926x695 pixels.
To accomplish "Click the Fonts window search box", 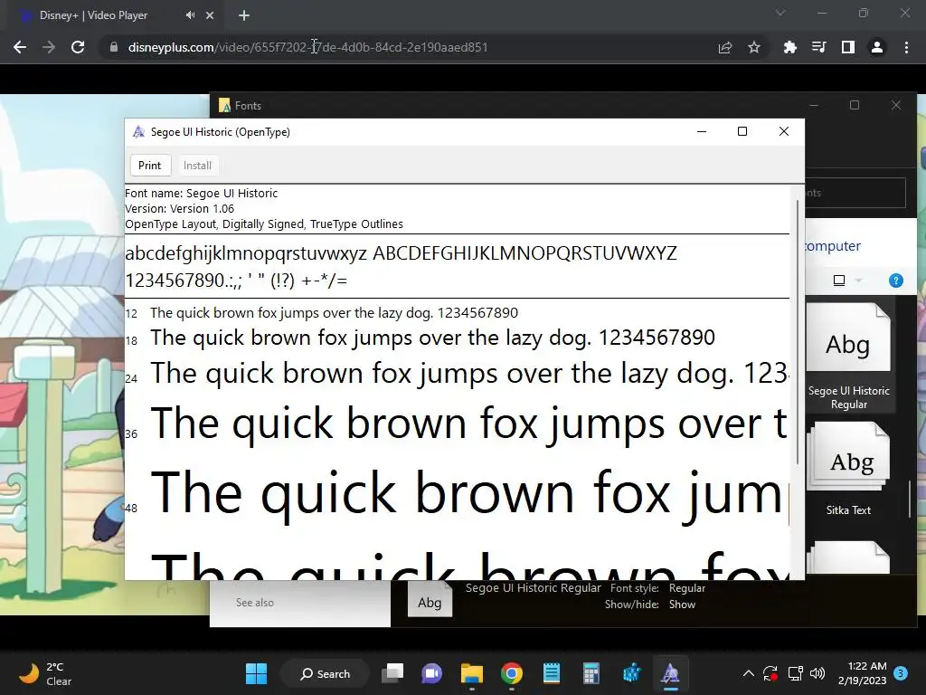I will click(855, 193).
